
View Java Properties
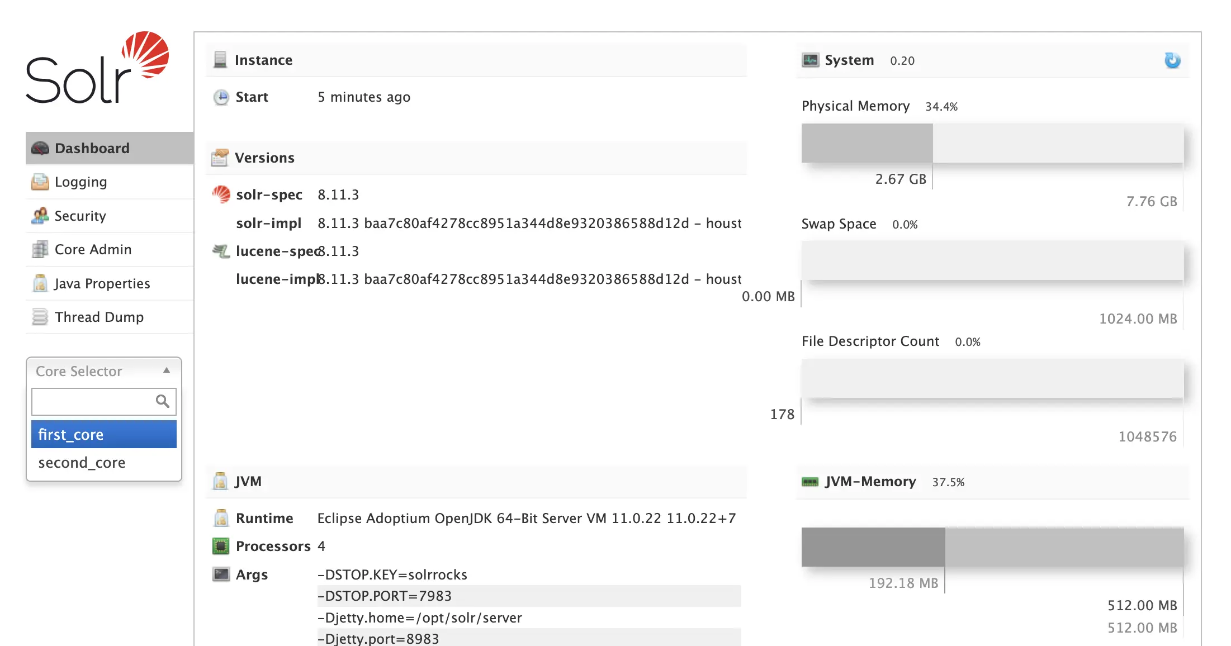pos(110,283)
